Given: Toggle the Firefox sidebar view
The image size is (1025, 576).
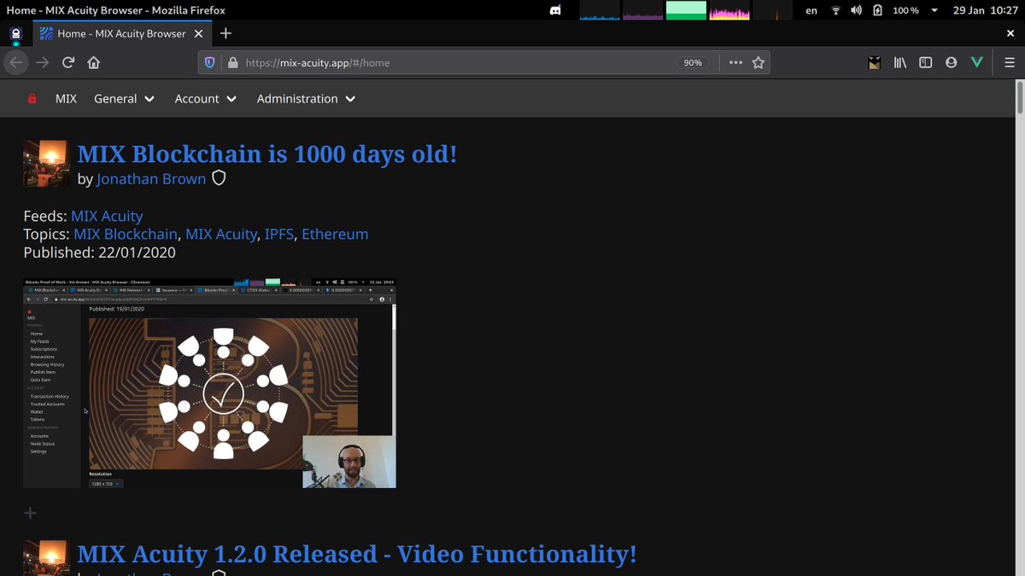Looking at the screenshot, I should click(925, 62).
